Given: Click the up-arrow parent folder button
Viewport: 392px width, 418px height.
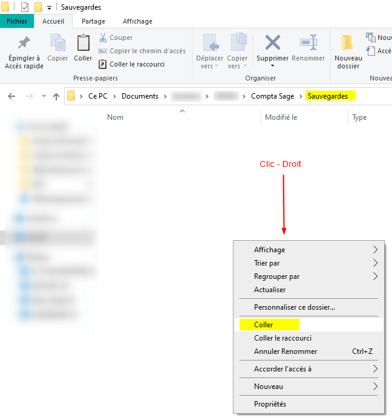Looking at the screenshot, I should [56, 96].
